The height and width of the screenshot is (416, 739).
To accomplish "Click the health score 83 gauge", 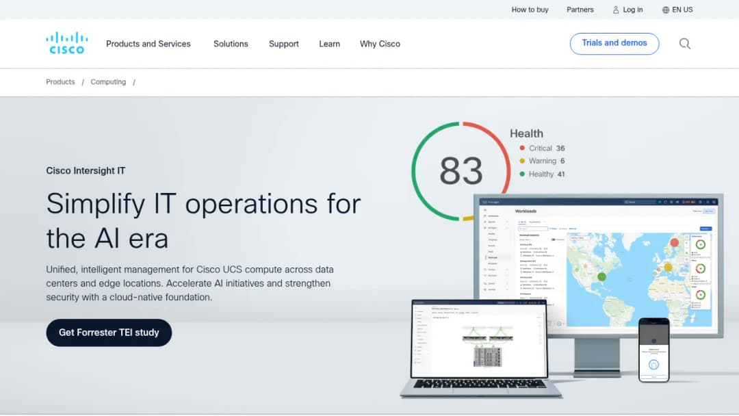I will [461, 171].
